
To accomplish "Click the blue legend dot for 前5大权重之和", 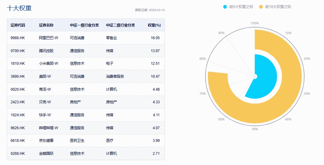I will coord(225,7).
